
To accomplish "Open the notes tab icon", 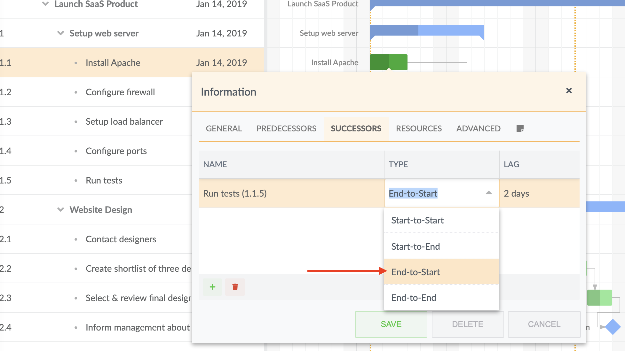I will pos(520,129).
